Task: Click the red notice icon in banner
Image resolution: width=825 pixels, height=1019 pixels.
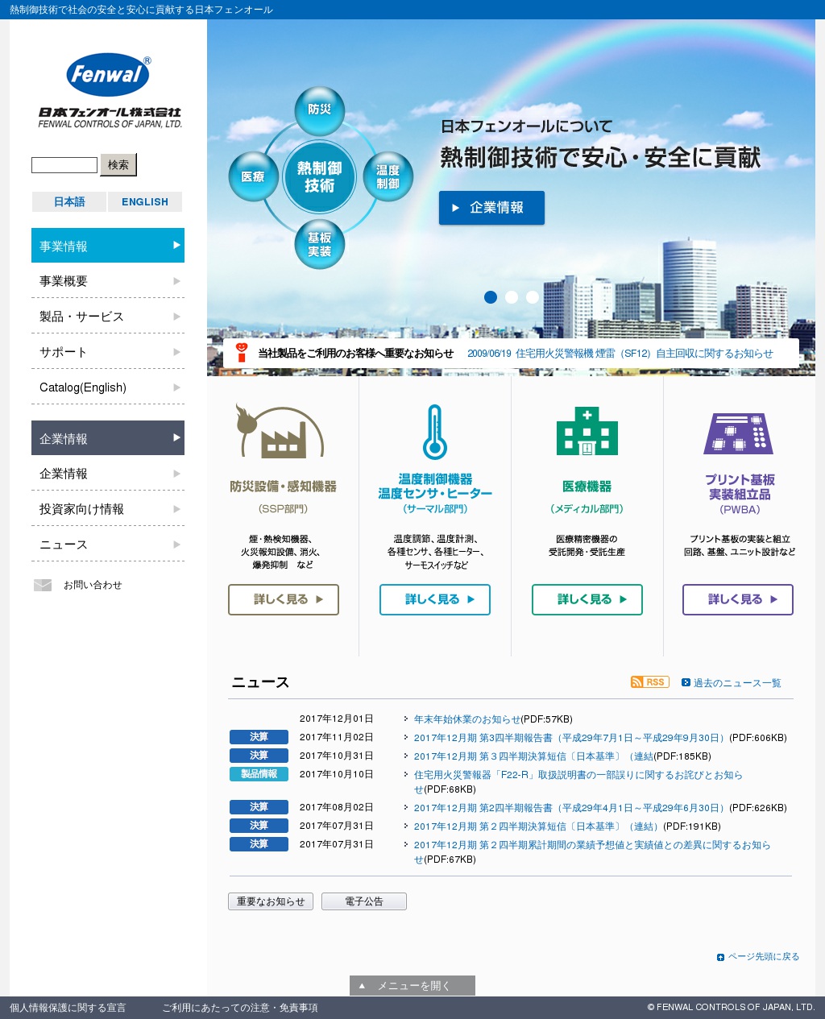Action: [241, 353]
